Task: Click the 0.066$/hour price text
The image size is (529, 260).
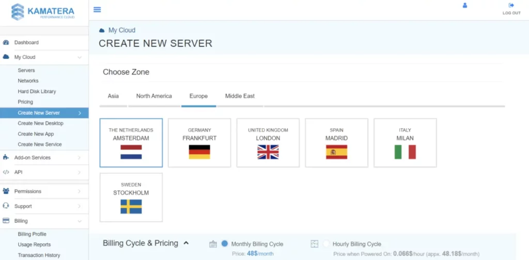Action: tap(409, 253)
